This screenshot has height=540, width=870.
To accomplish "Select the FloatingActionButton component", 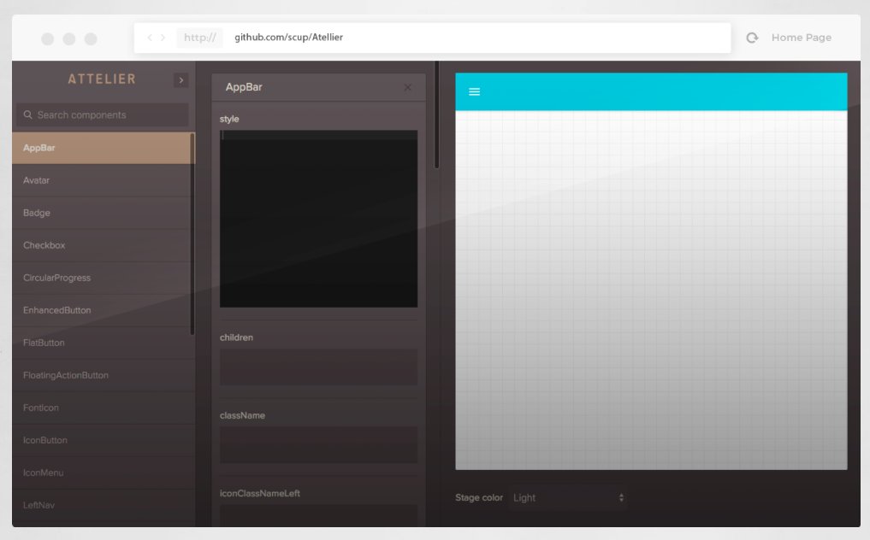I will pyautogui.click(x=104, y=375).
